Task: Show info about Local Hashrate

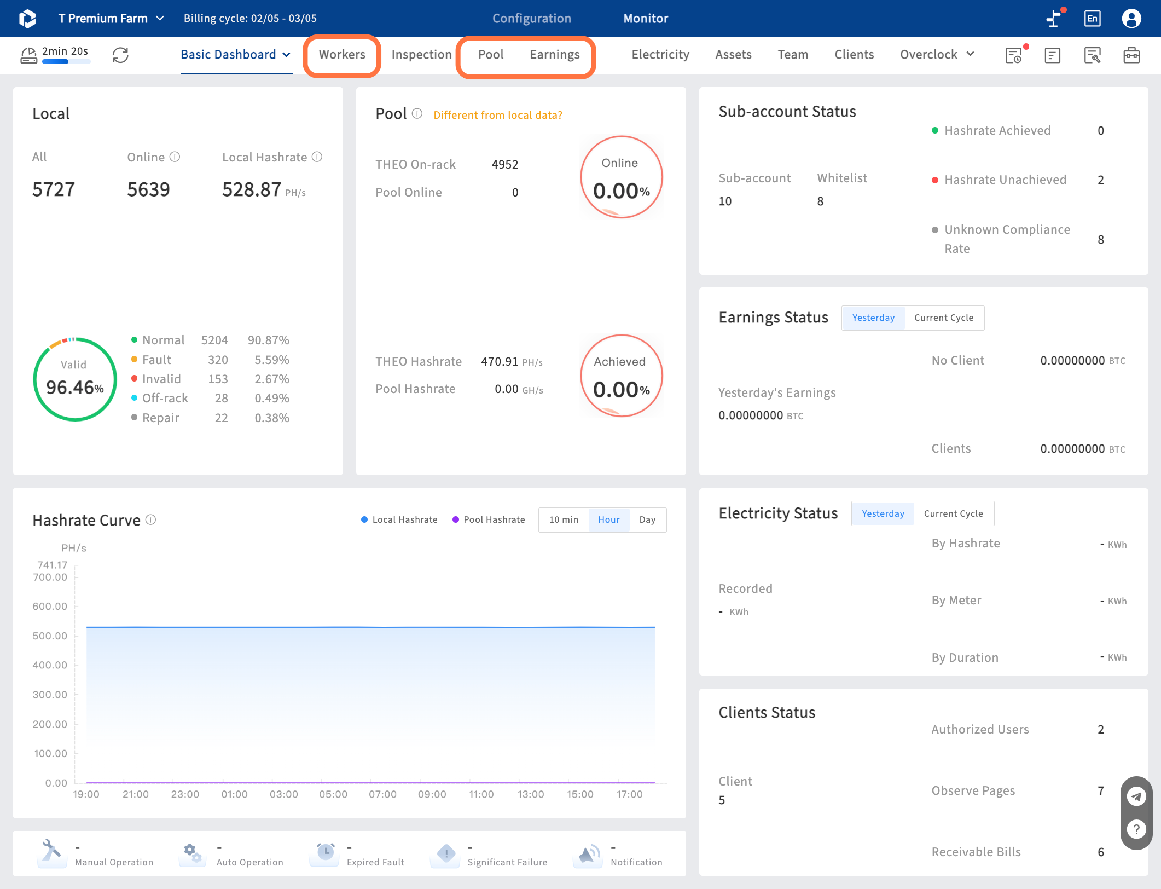Action: pos(317,157)
